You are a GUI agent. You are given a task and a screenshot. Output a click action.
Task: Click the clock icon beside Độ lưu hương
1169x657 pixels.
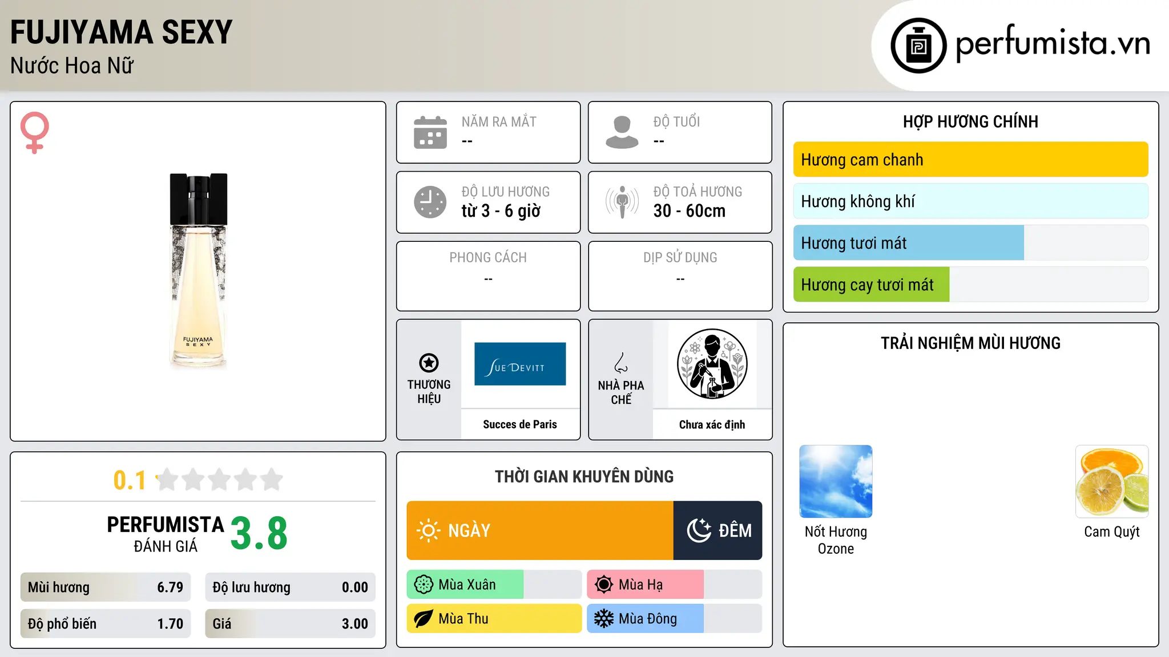point(430,202)
